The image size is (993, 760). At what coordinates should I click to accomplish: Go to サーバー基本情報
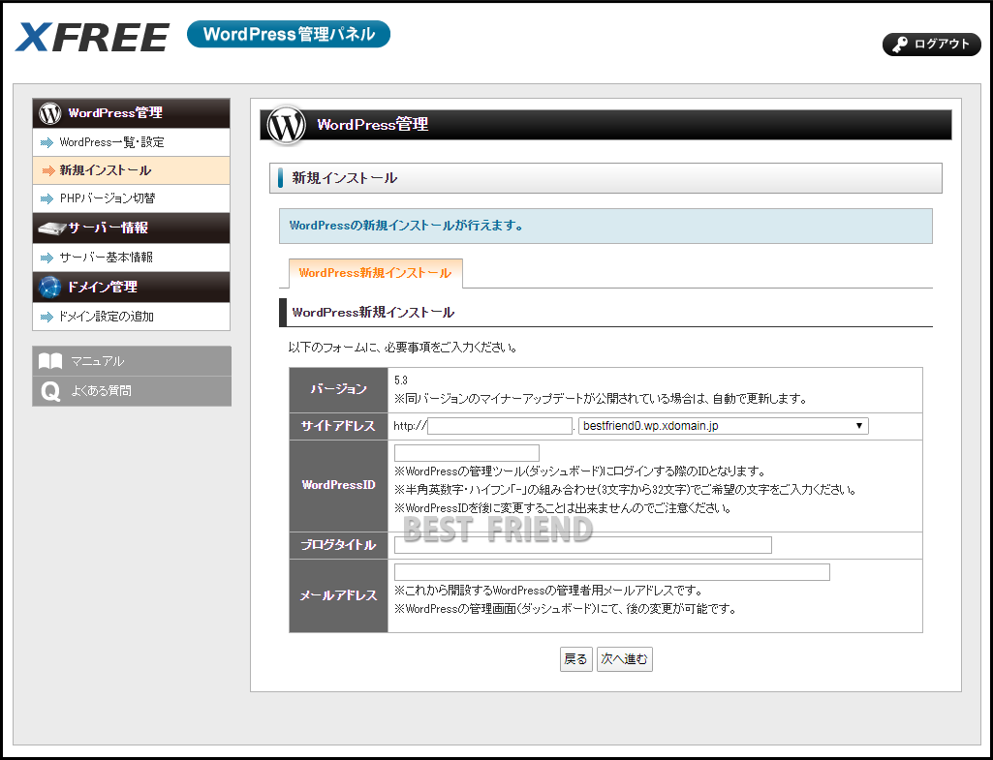coord(131,257)
